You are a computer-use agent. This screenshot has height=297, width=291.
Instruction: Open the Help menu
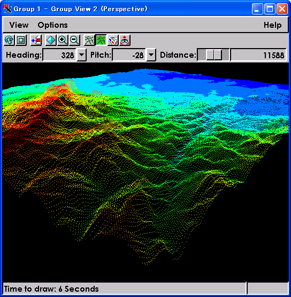pyautogui.click(x=272, y=25)
